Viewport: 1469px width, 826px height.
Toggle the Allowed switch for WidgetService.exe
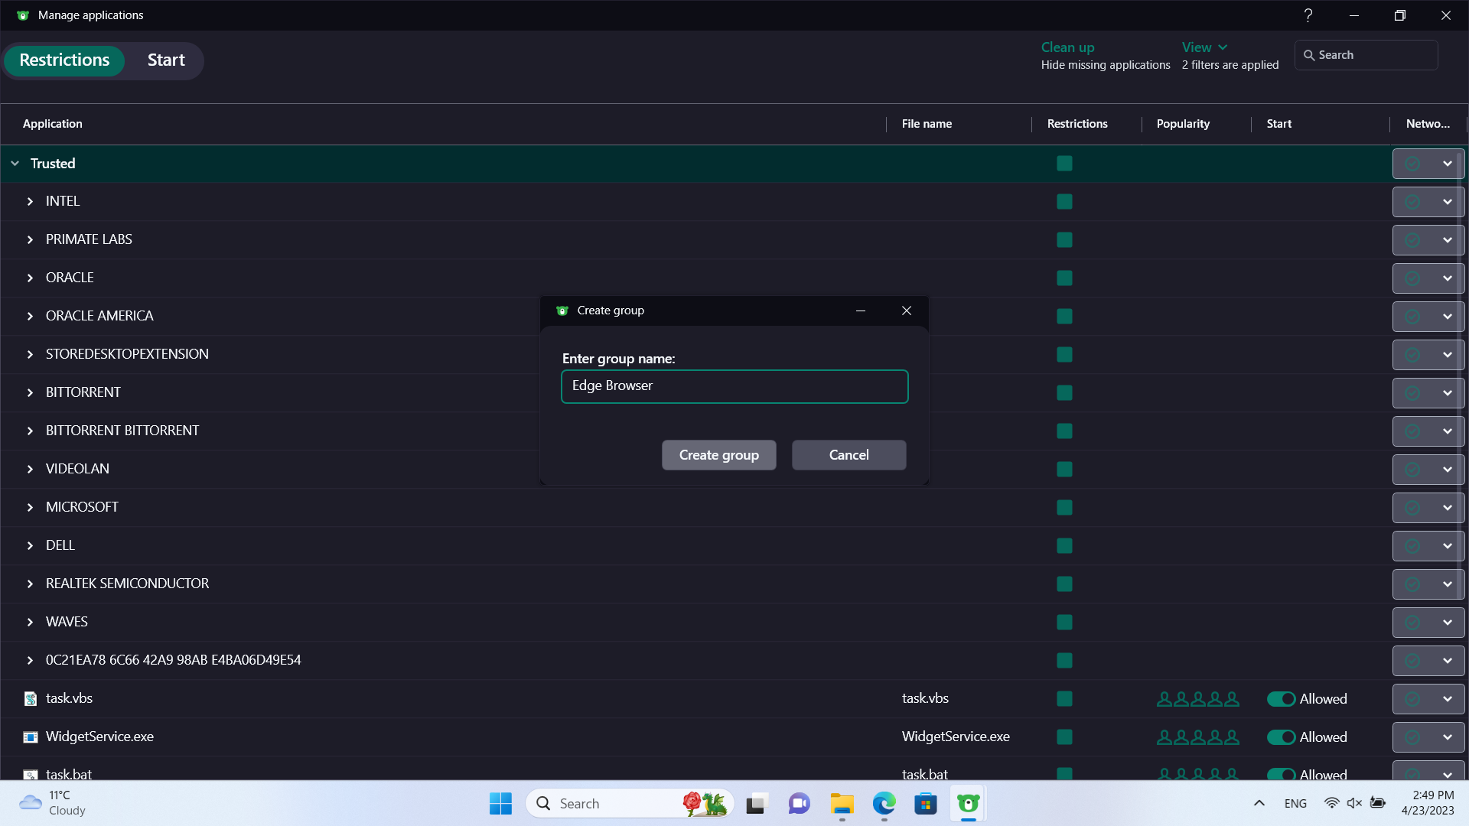(1281, 737)
